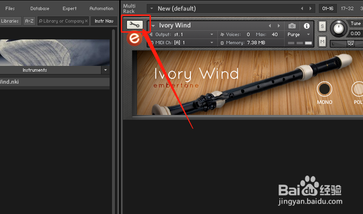Click the Max voices value 40
Screen dimensions: 363x214
click(275, 35)
